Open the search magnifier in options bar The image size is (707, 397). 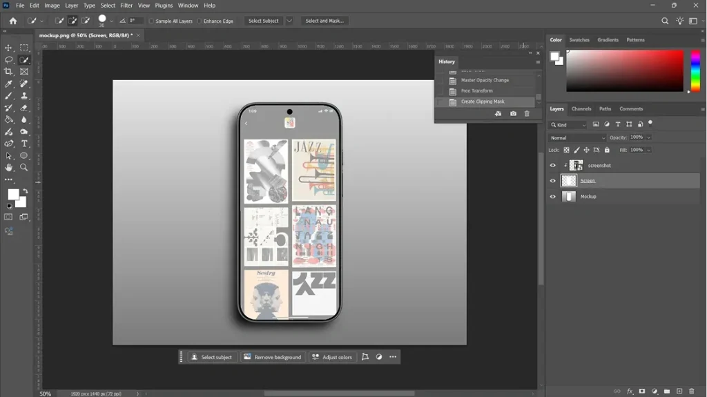coord(665,21)
